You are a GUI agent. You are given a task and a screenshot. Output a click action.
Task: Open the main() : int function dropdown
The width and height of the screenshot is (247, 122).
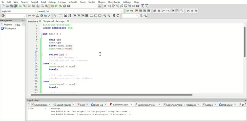[80, 11]
